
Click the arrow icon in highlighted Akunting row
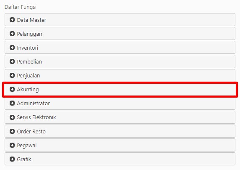tap(12, 89)
